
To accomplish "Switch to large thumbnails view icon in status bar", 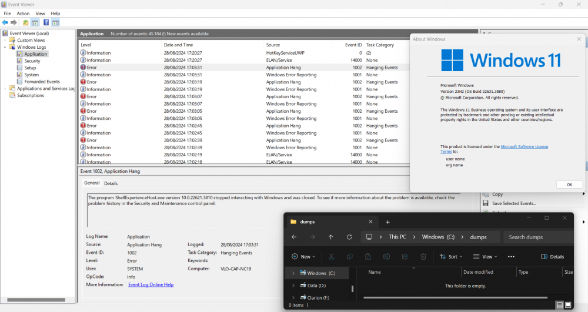I will click(568, 305).
